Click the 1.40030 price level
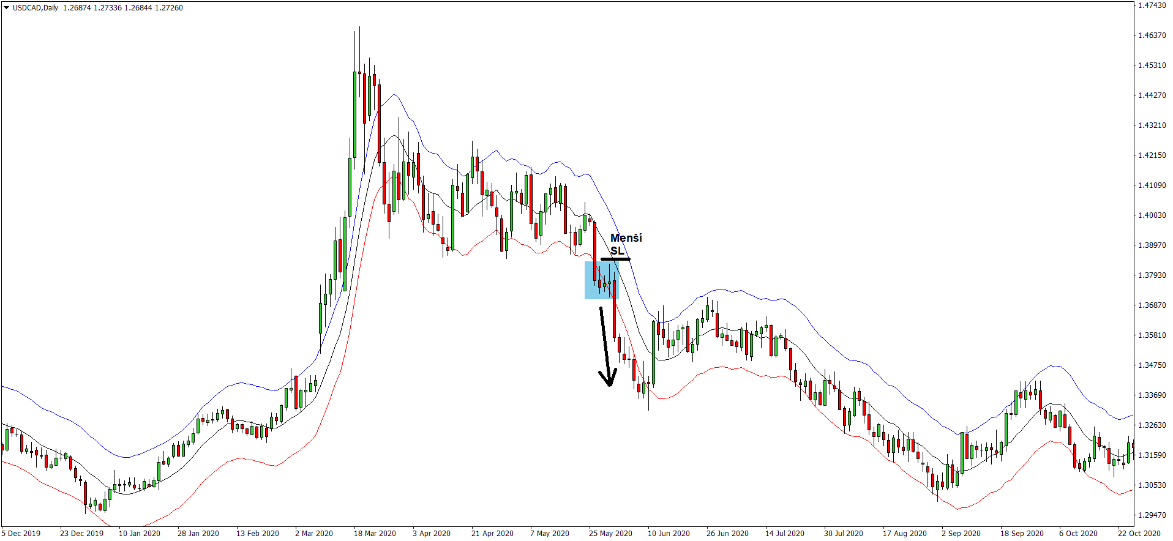The height and width of the screenshot is (541, 1173). (x=1152, y=215)
